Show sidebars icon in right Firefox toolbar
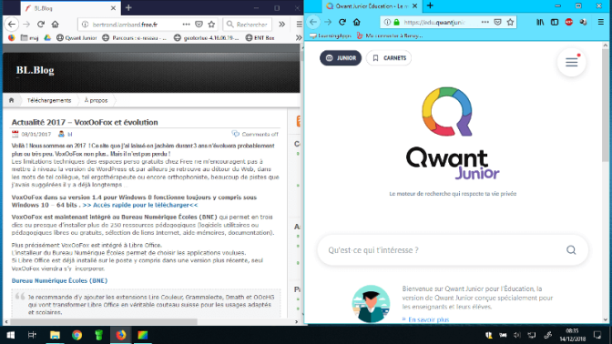This screenshot has height=344, width=612. 555,22
